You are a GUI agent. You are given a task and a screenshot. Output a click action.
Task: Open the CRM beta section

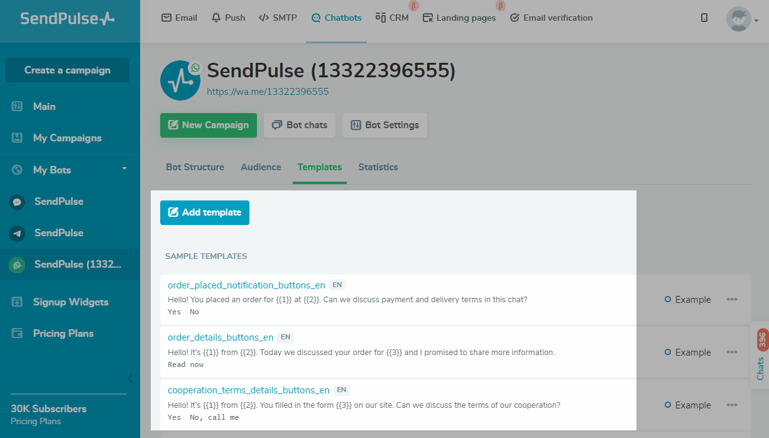pyautogui.click(x=392, y=18)
